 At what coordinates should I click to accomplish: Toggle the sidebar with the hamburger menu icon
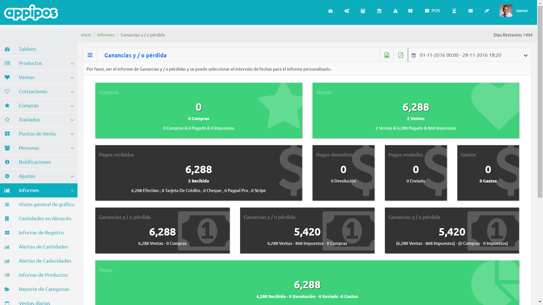tap(90, 55)
